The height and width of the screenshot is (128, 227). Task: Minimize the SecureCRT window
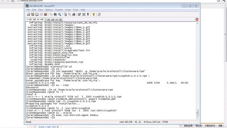pyautogui.click(x=184, y=6)
